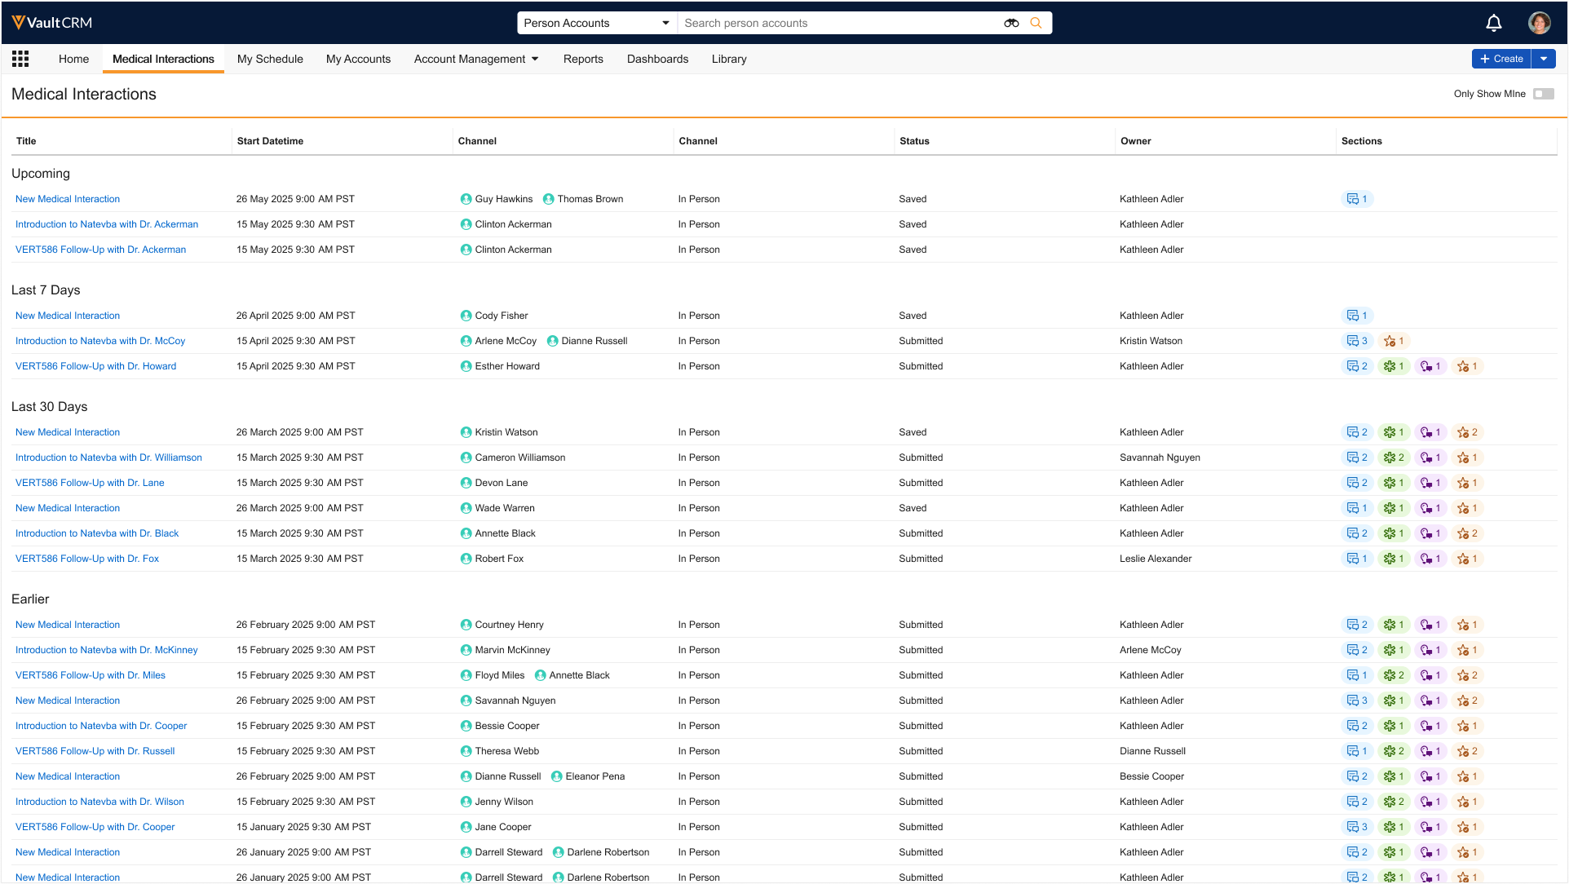Click the purple insight badge on the Dr. Fox row
This screenshot has width=1569, height=884.
point(1430,559)
